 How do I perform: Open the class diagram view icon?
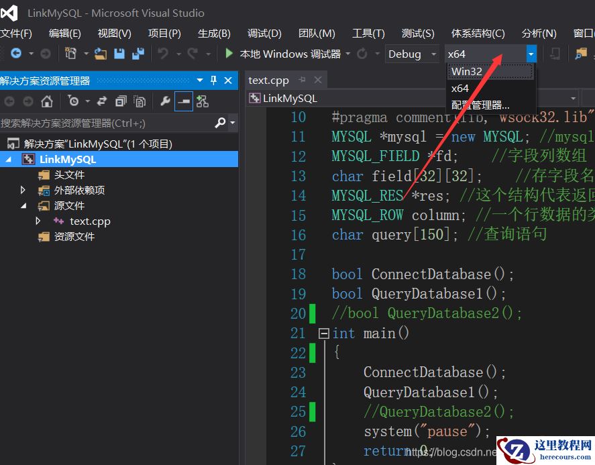[202, 101]
